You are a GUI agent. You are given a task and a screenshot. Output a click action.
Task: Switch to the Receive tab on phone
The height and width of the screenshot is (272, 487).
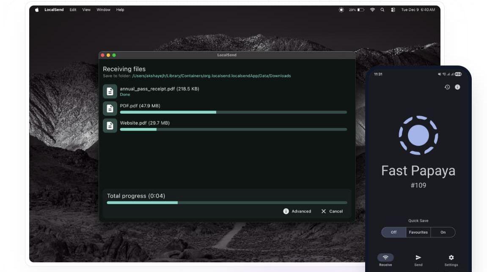385,260
